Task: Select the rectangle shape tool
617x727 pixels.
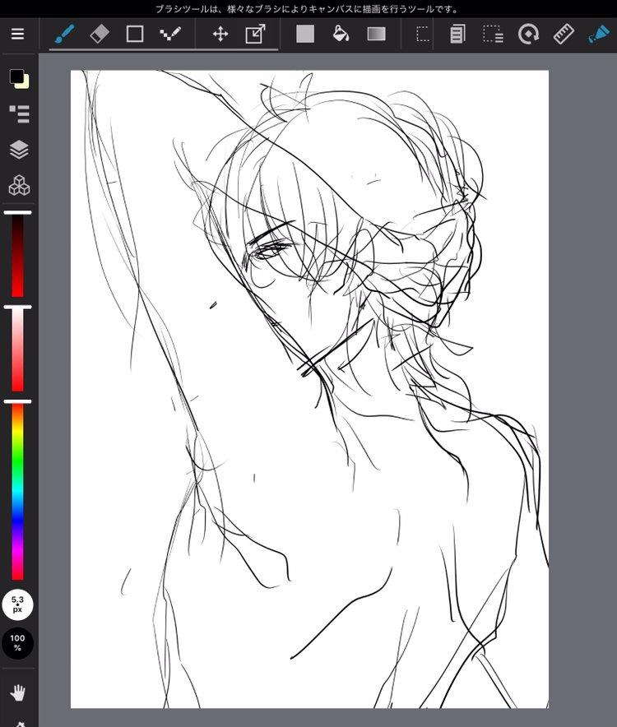Action: point(135,34)
